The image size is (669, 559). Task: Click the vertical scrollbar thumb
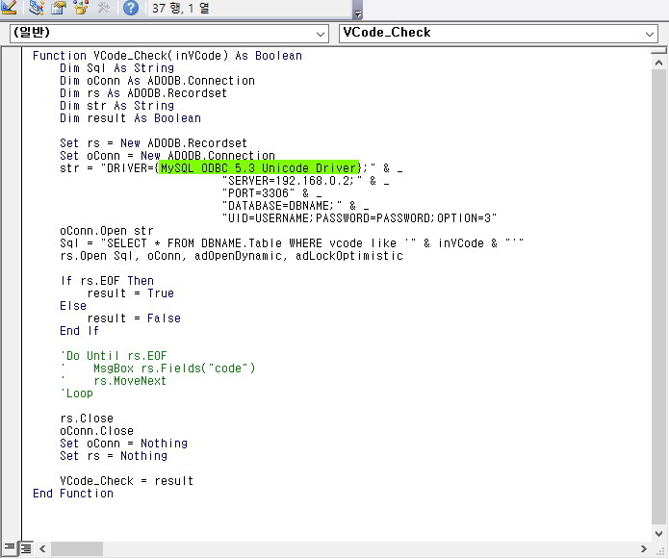658,297
